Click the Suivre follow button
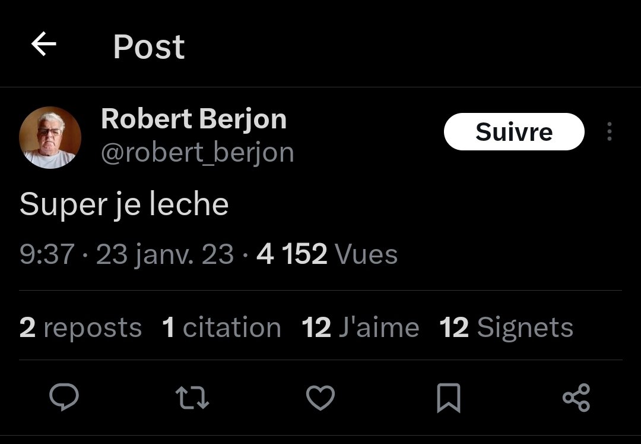The height and width of the screenshot is (444, 641). point(514,132)
